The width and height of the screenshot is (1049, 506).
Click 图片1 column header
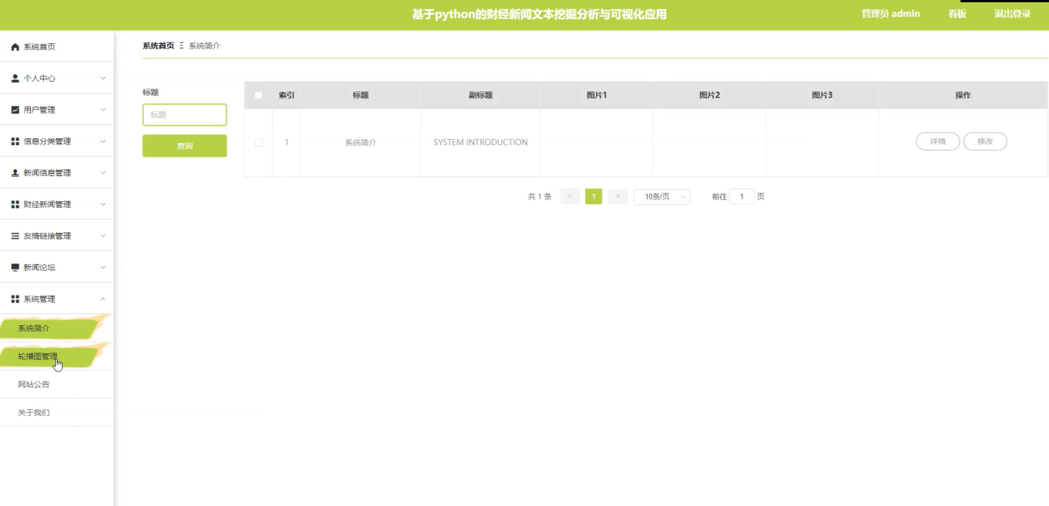point(597,95)
